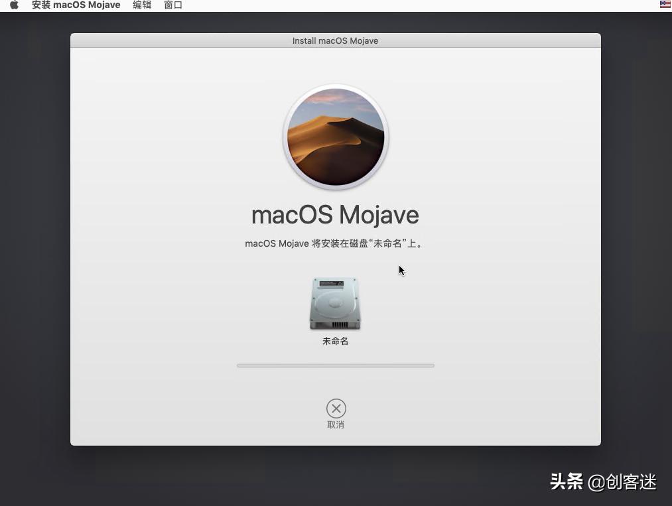The height and width of the screenshot is (506, 672).
Task: Open the 编辑 menu
Action: pos(141,5)
